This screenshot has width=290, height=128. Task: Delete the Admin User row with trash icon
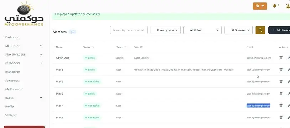coord(281,58)
